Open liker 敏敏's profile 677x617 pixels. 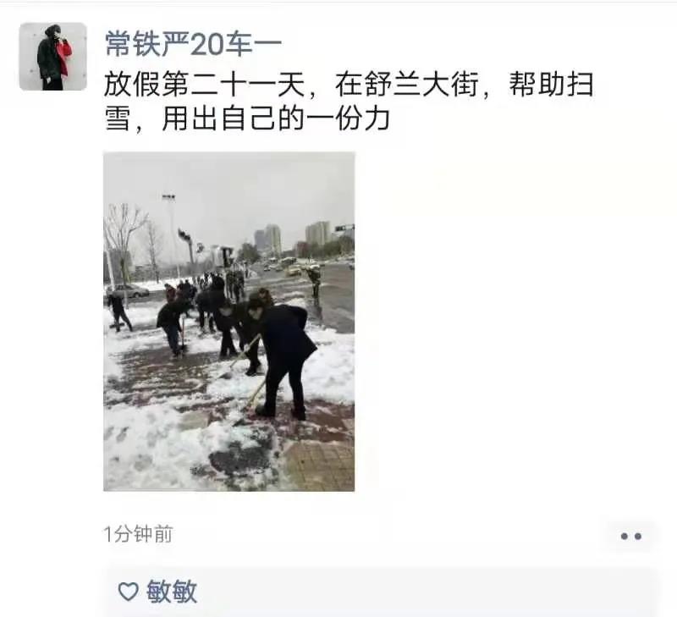coord(172,591)
